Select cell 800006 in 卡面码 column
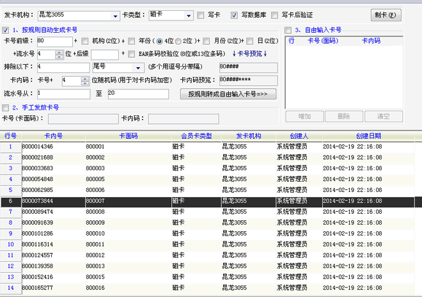 pyautogui.click(x=129, y=190)
